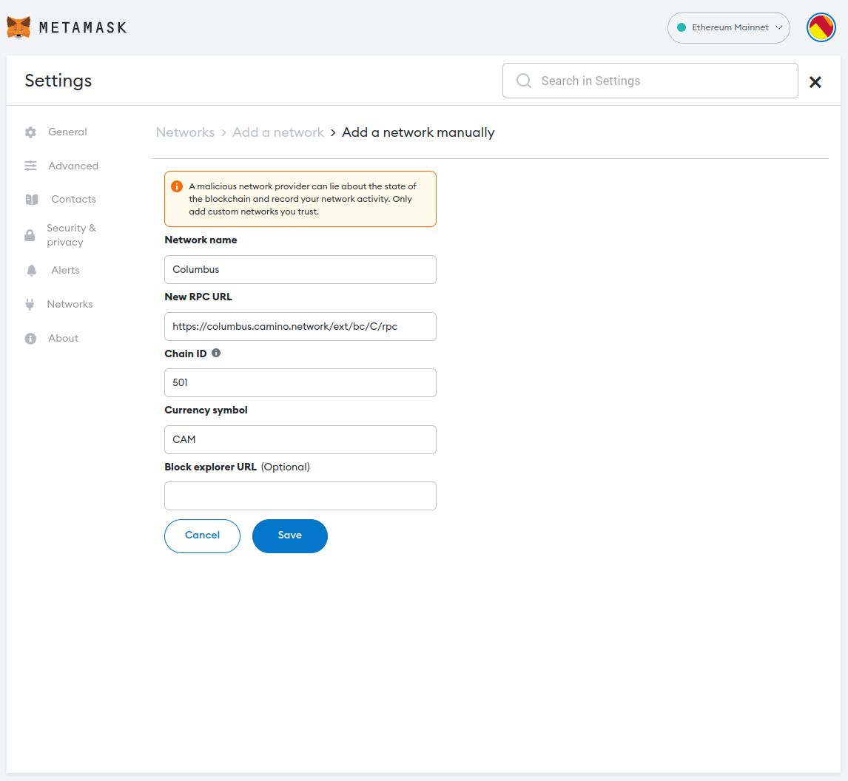Open the Security & privacy settings tab
Screen dimensions: 848x781
click(x=71, y=235)
